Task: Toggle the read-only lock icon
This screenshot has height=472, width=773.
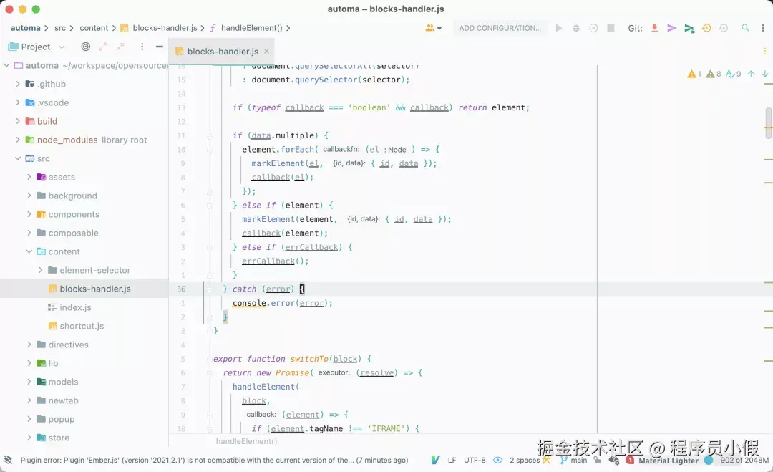Action: tap(598, 460)
